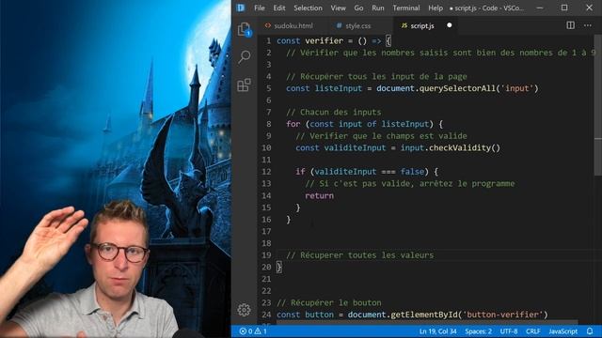Click line number 5 in the gutter
This screenshot has width=602, height=338.
(268, 88)
